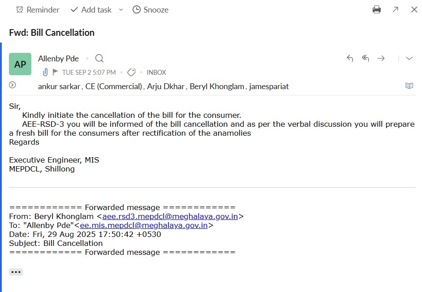
Task: Click the tag label icon
Action: point(131,72)
